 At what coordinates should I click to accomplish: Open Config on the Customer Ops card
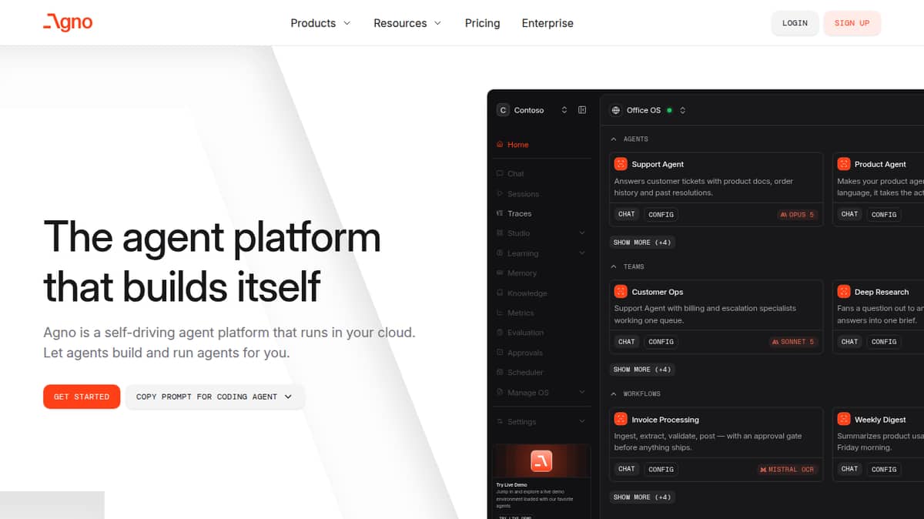(661, 342)
